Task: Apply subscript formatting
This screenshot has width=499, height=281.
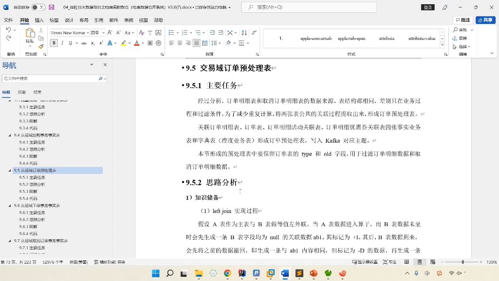Action: click(93, 43)
